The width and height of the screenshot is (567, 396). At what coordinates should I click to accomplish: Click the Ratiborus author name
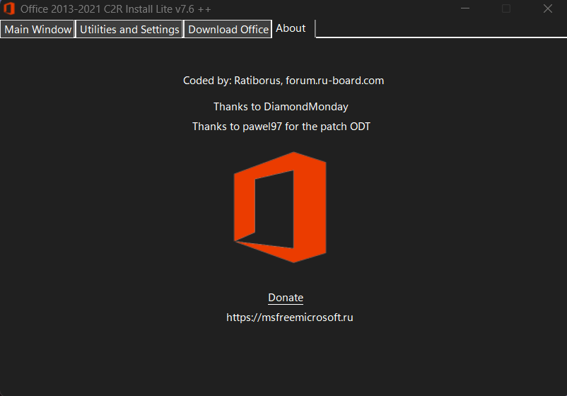tap(257, 81)
